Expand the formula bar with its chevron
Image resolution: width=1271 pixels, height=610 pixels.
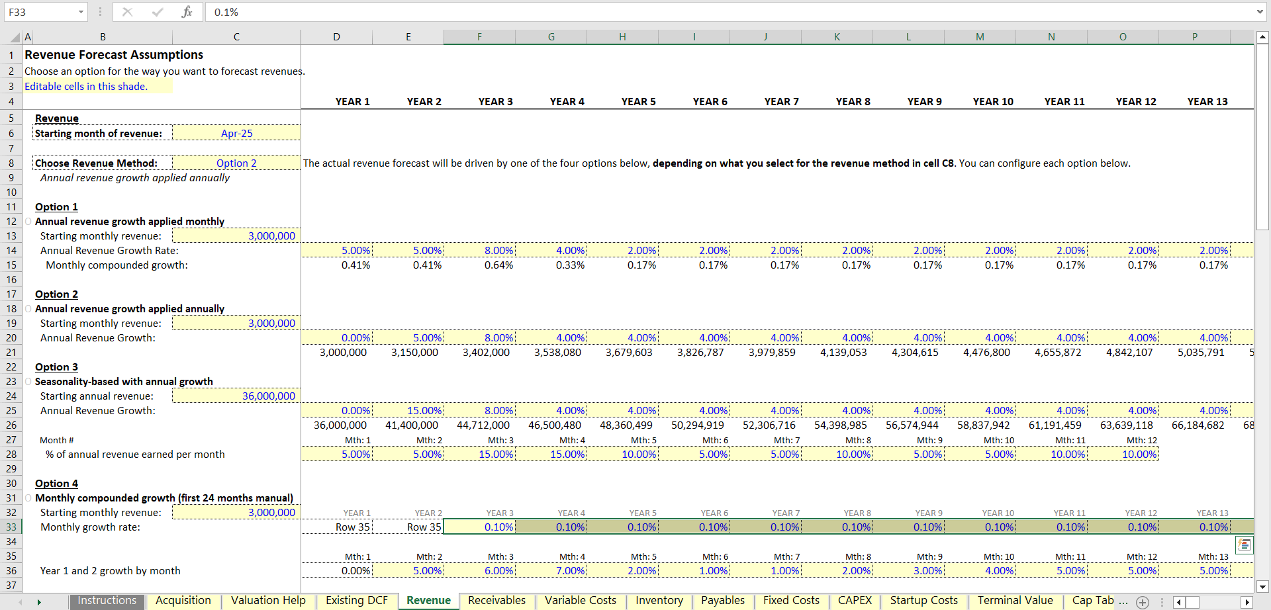(1260, 11)
